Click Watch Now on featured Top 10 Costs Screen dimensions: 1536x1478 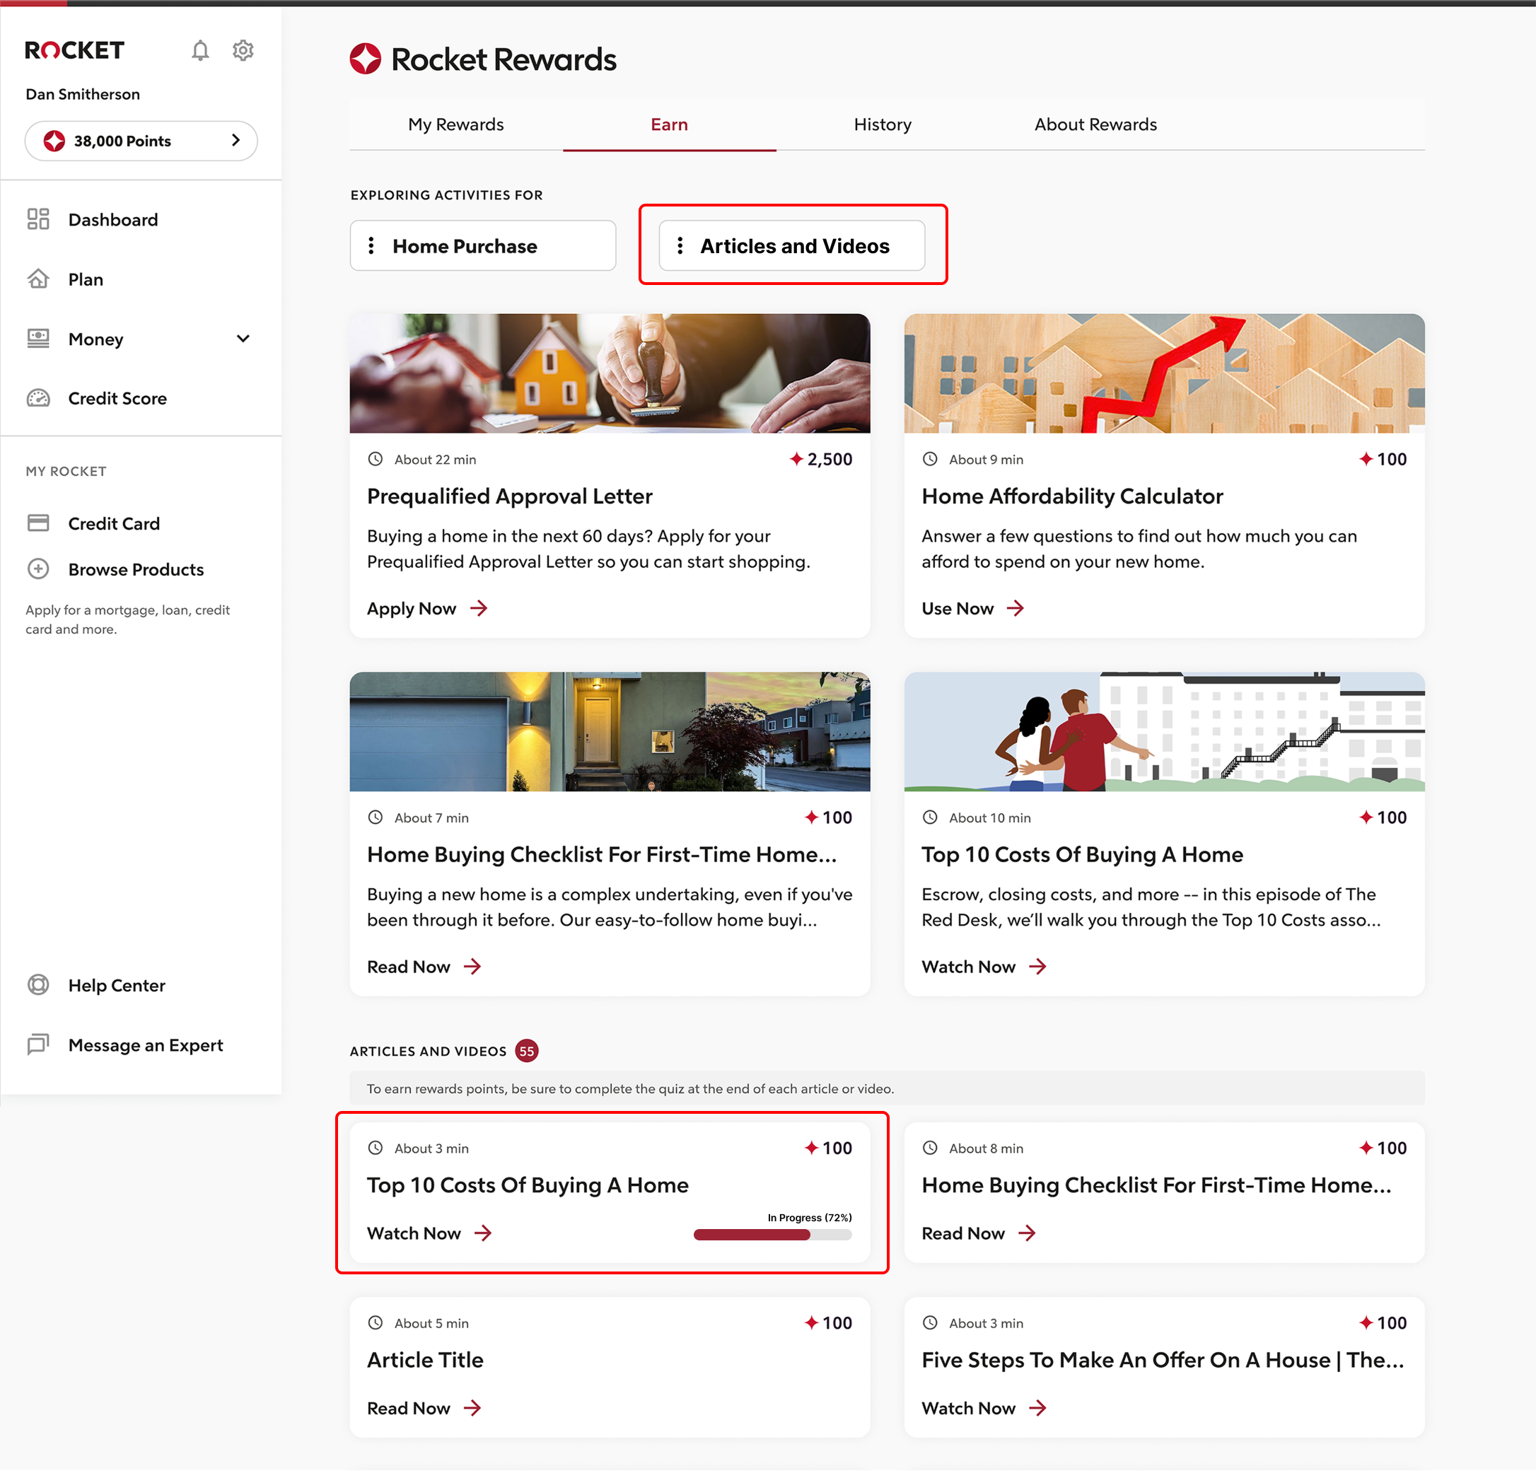[984, 966]
